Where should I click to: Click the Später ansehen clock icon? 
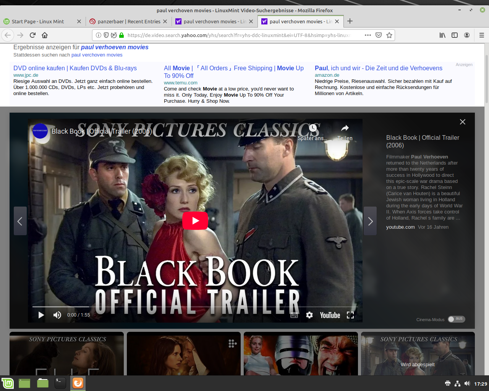(313, 128)
